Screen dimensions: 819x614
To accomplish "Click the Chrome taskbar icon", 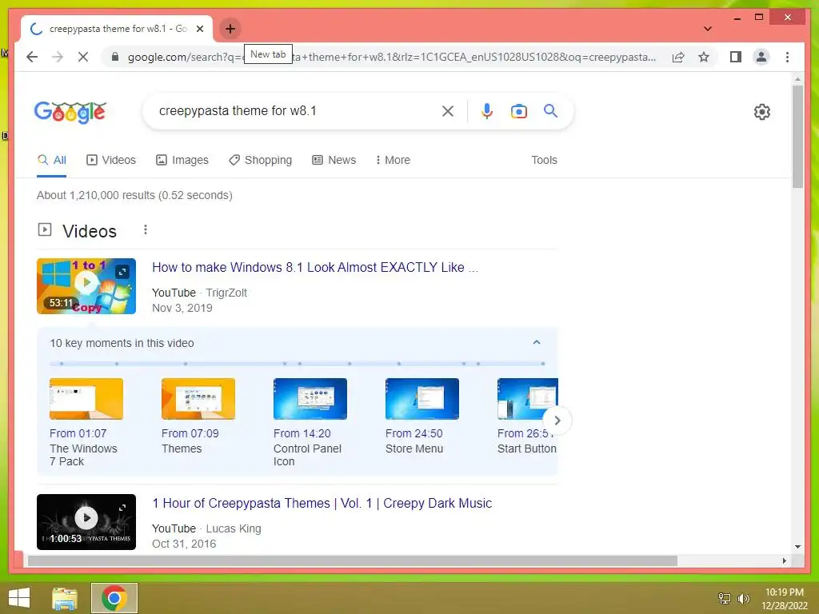I will pyautogui.click(x=114, y=598).
